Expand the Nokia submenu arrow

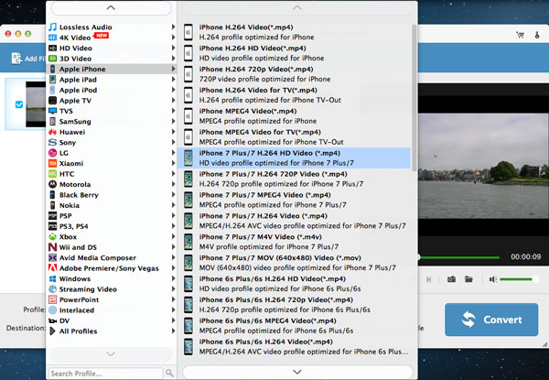[x=173, y=205]
